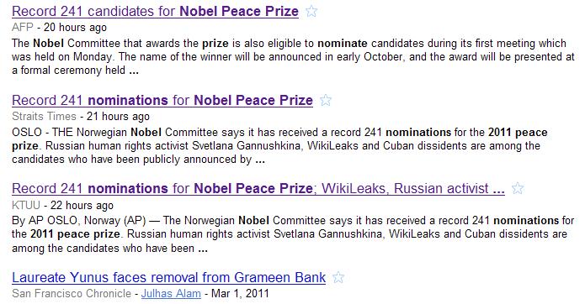The height and width of the screenshot is (304, 585).
Task: Star the KTUU WikiLeaks nominations story
Action: [518, 188]
